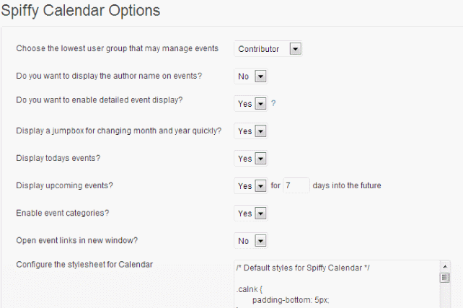Click the 'Display upcoming events?' label
Viewport: 463px width, 308px height.
pos(64,185)
